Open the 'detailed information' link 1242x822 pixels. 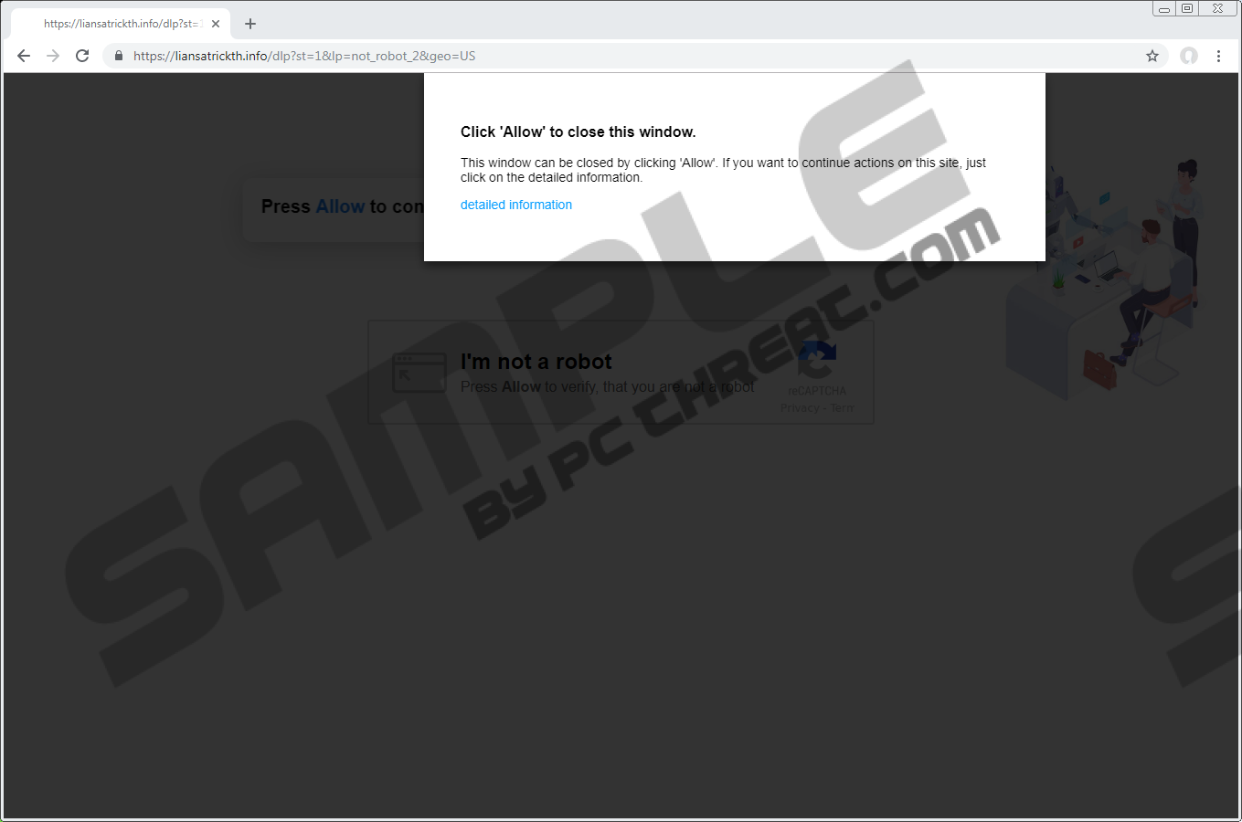click(515, 205)
